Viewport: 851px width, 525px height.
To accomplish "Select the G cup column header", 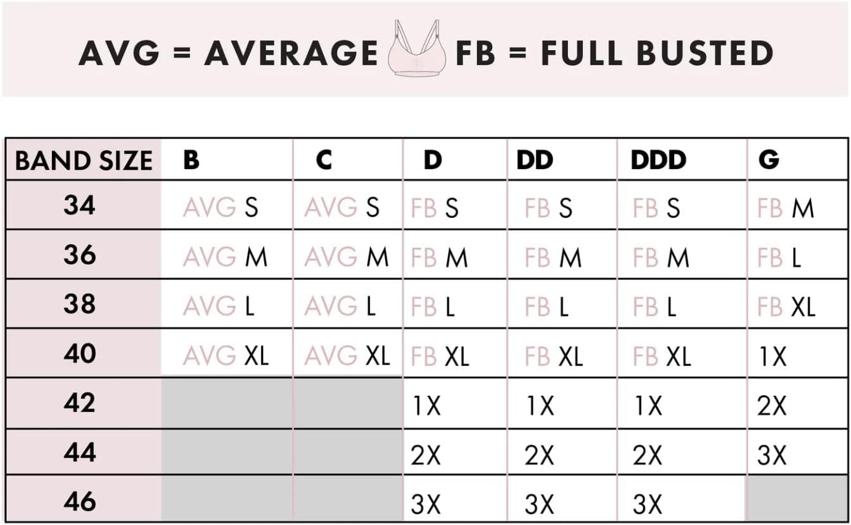I will (769, 160).
